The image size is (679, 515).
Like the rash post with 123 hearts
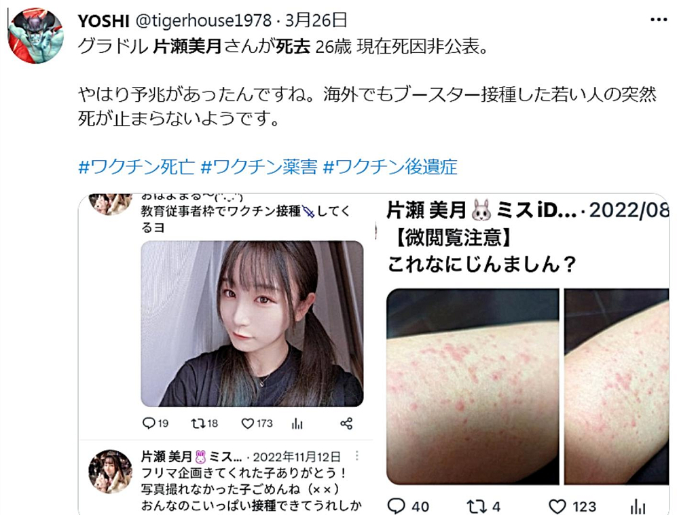557,506
